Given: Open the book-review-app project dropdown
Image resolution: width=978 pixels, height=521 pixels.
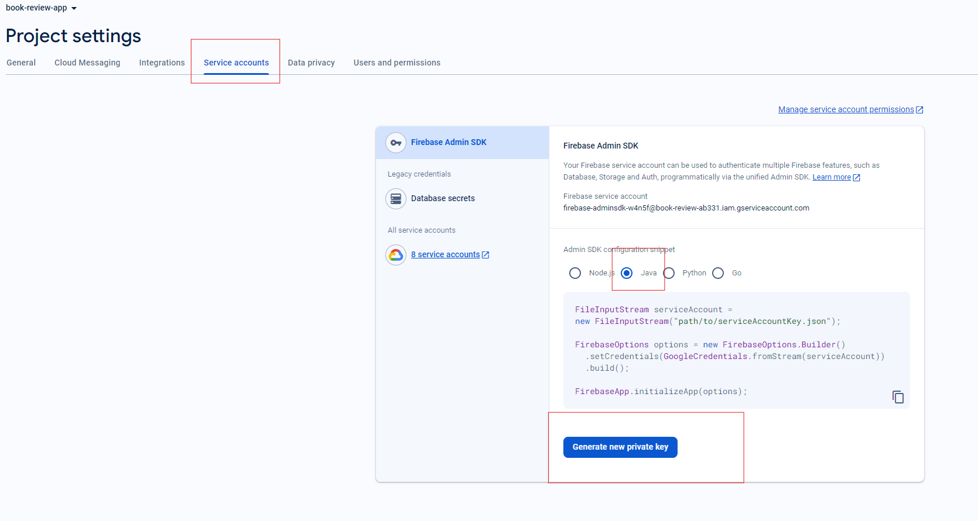Looking at the screenshot, I should click(41, 8).
